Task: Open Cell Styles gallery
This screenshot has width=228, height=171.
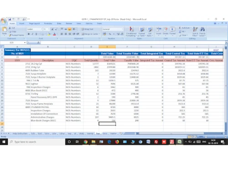Action: [x=150, y=31]
